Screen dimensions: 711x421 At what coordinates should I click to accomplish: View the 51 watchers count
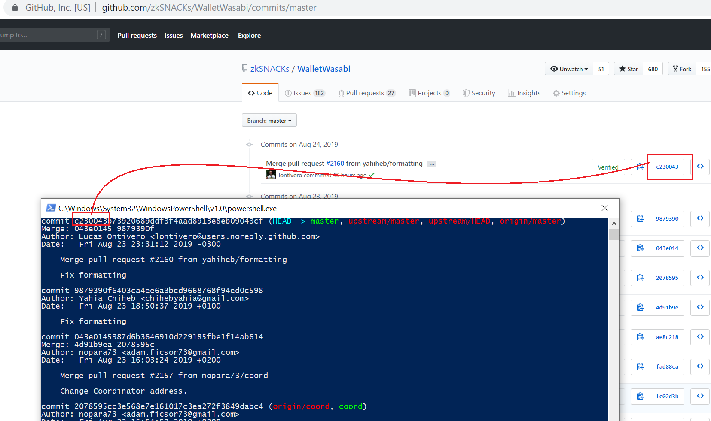point(601,69)
